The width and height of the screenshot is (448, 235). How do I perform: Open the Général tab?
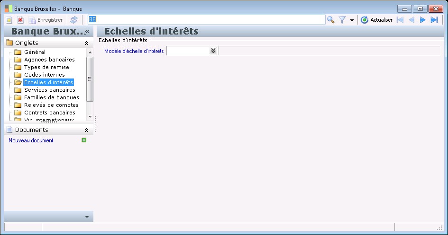tap(35, 52)
